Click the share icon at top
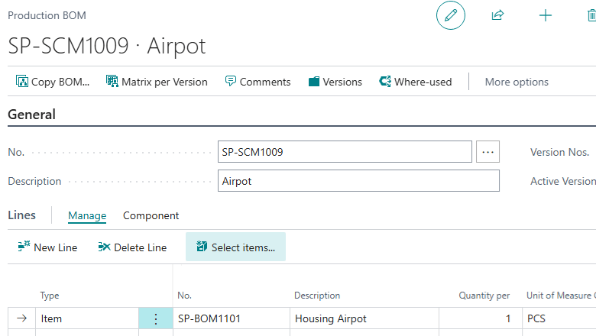The width and height of the screenshot is (596, 336). click(498, 15)
